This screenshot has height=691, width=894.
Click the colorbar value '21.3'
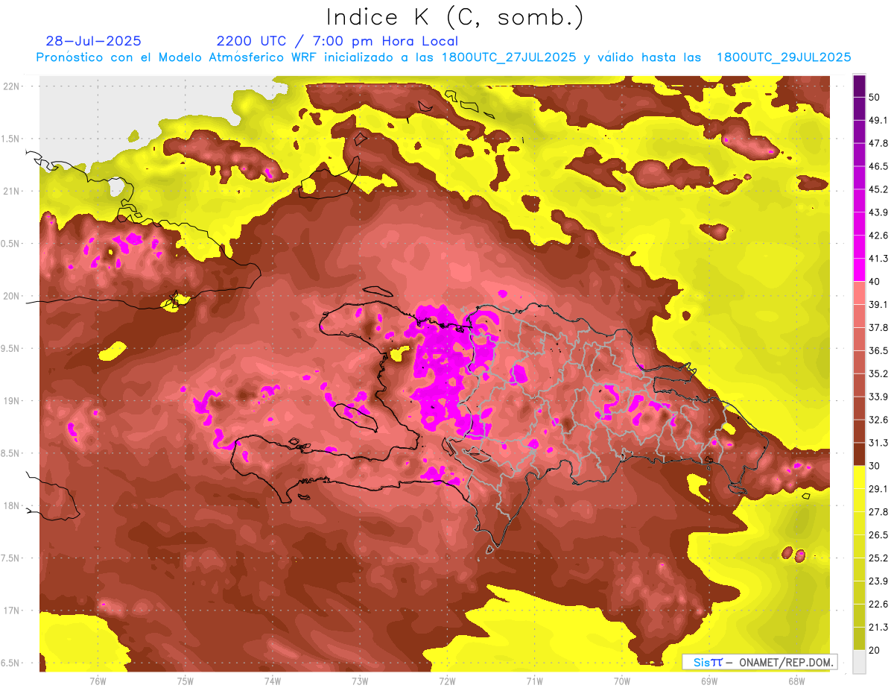pos(878,627)
